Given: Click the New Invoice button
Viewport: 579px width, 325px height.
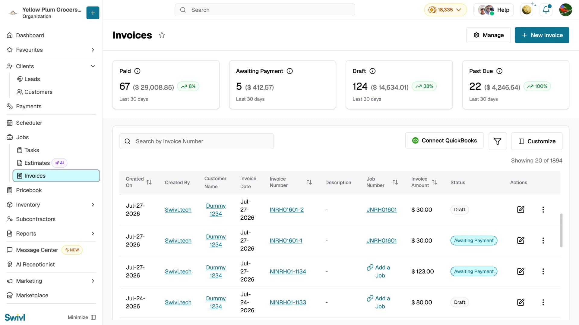Looking at the screenshot, I should [542, 35].
